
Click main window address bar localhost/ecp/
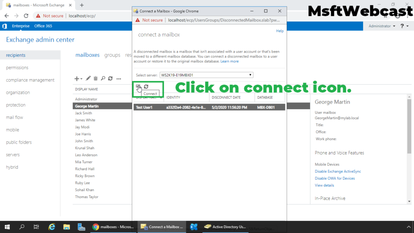(x=82, y=16)
